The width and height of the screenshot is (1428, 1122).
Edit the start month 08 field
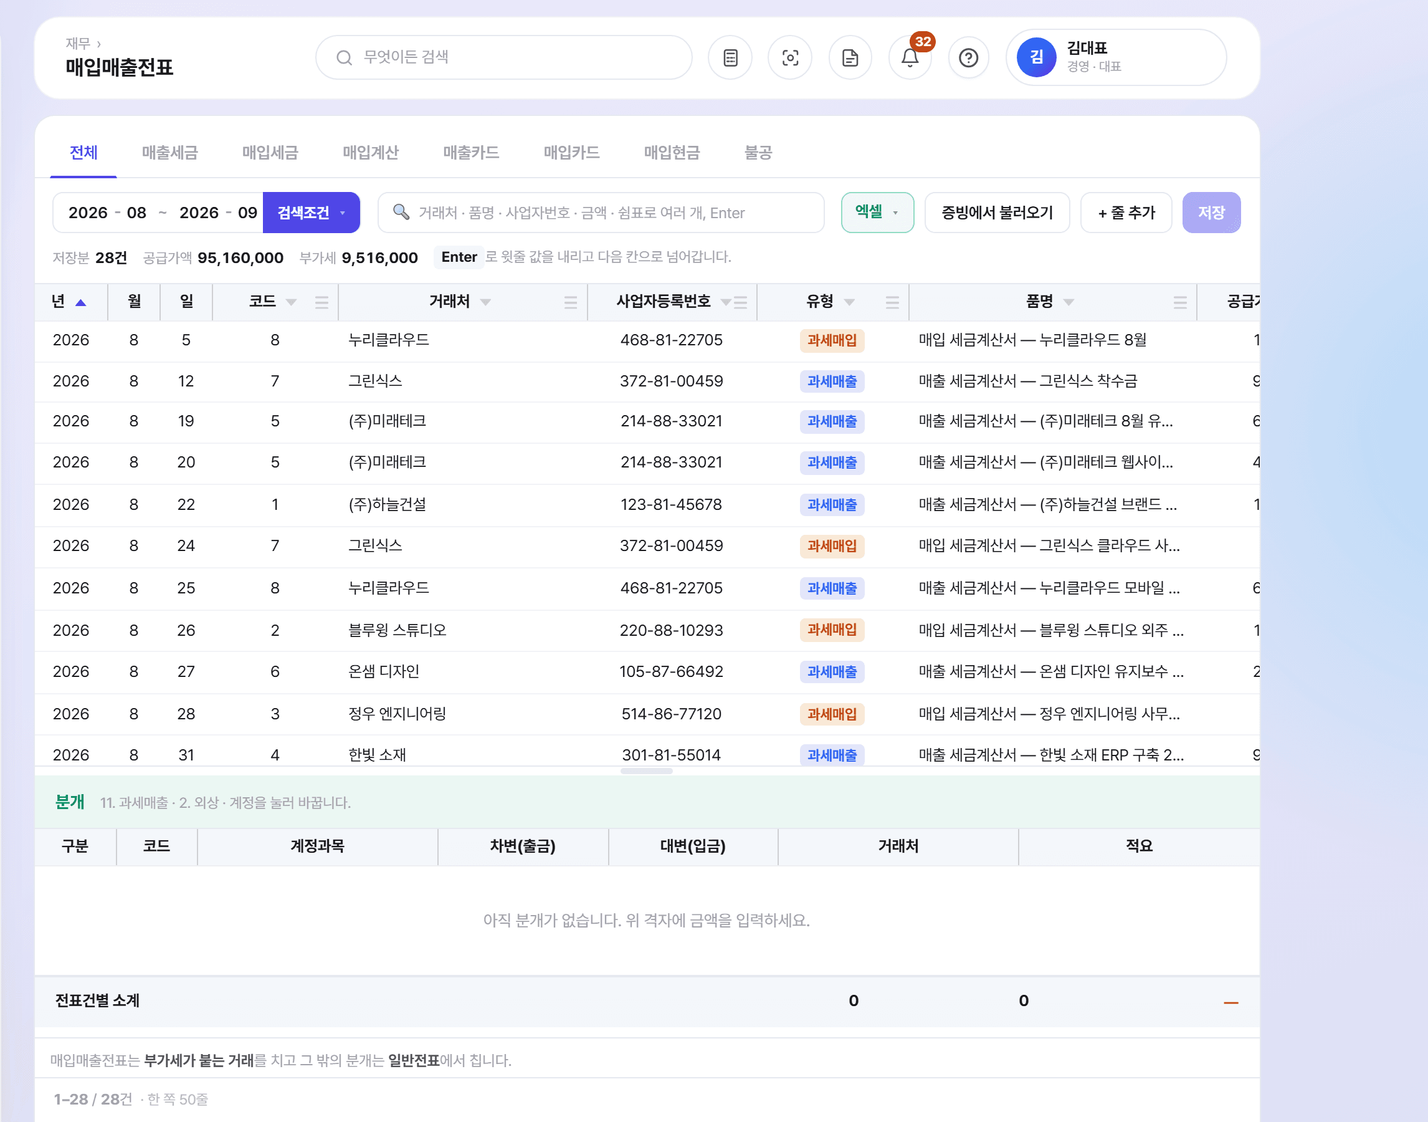[x=136, y=213]
